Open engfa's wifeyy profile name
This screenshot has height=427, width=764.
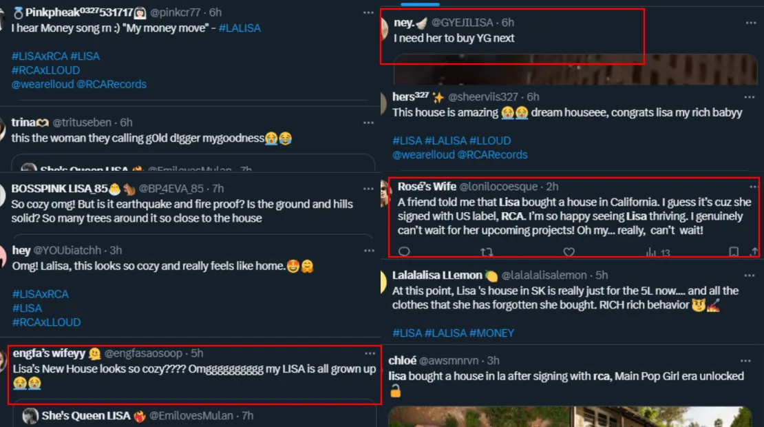pos(49,353)
